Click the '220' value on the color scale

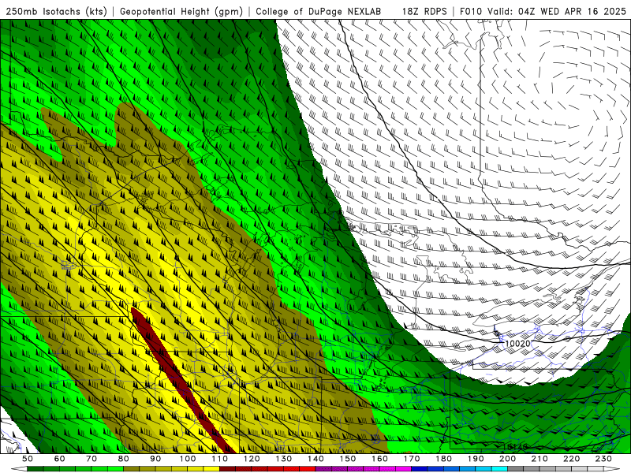pos(572,459)
